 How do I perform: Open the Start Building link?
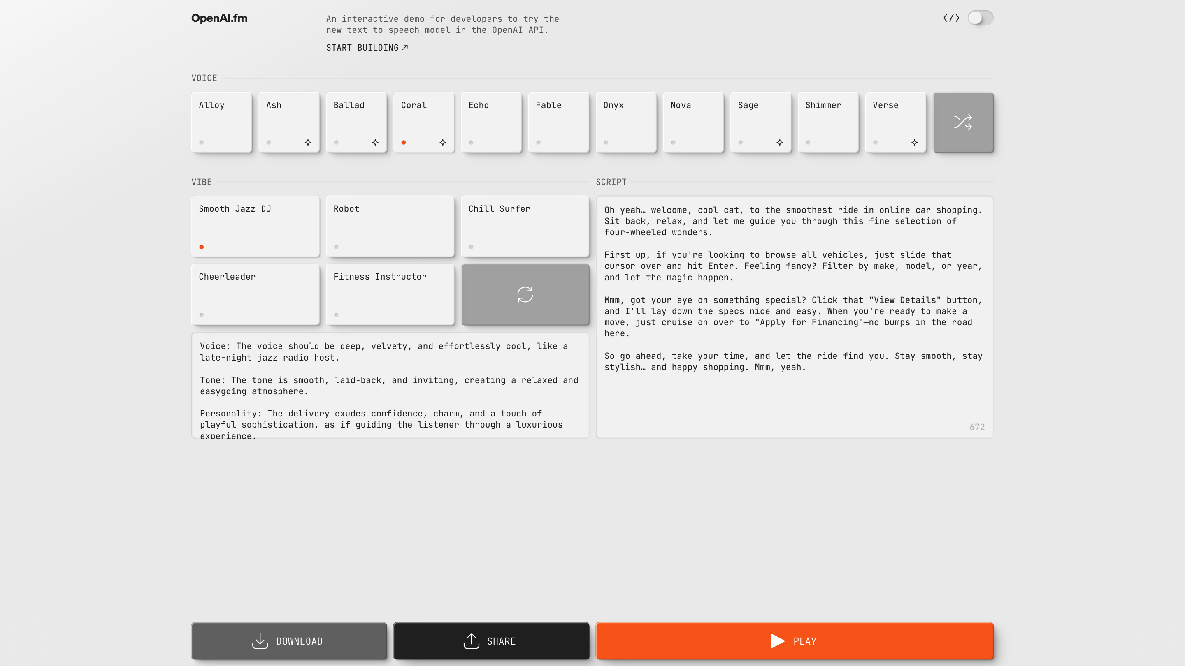pyautogui.click(x=367, y=48)
